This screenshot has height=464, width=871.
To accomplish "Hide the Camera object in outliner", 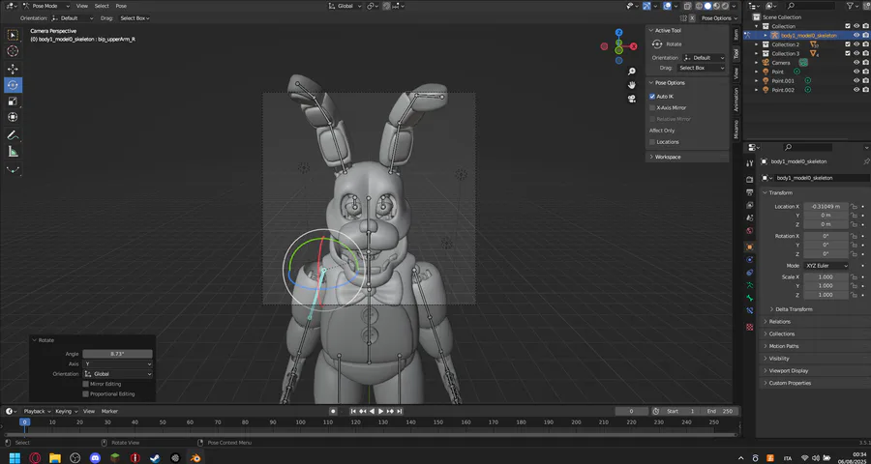I will [x=856, y=63].
